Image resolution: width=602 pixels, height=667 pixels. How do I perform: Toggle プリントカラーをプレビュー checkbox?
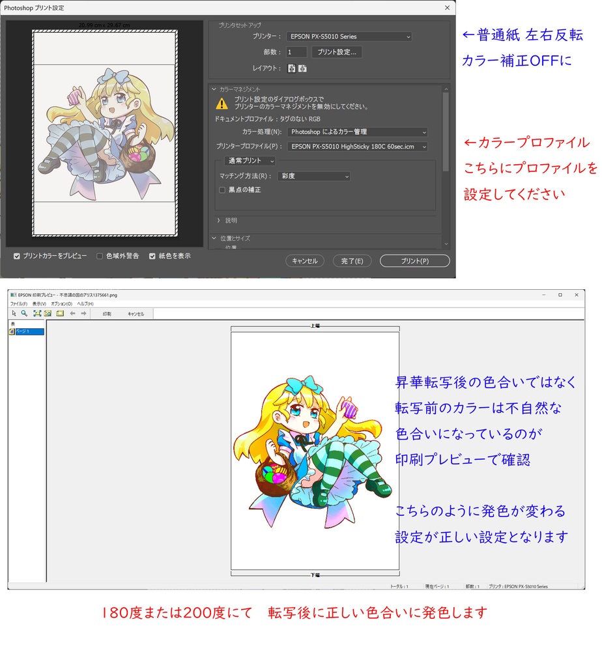click(16, 256)
